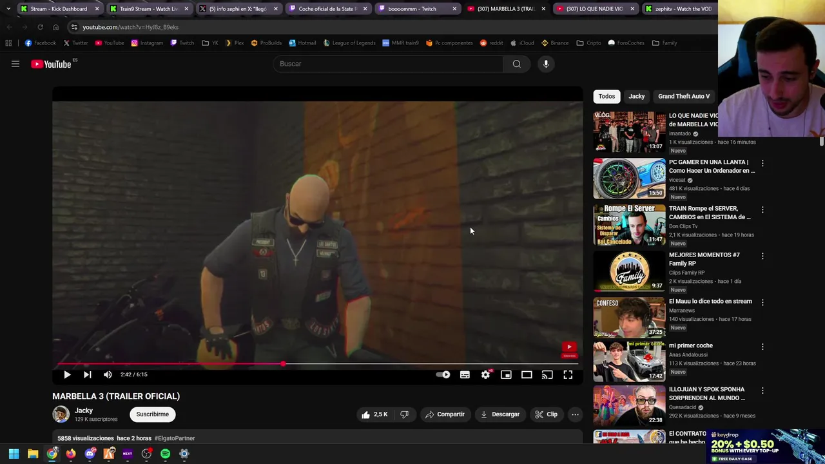Open the League of Legends bookmark

pos(349,43)
